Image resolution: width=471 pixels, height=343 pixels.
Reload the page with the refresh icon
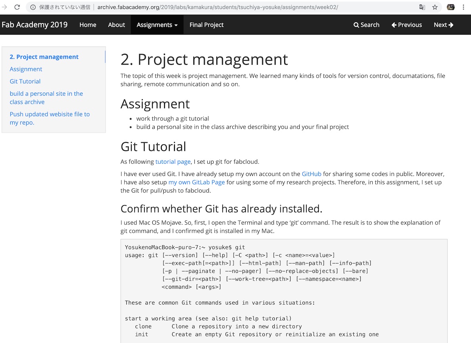pos(17,7)
